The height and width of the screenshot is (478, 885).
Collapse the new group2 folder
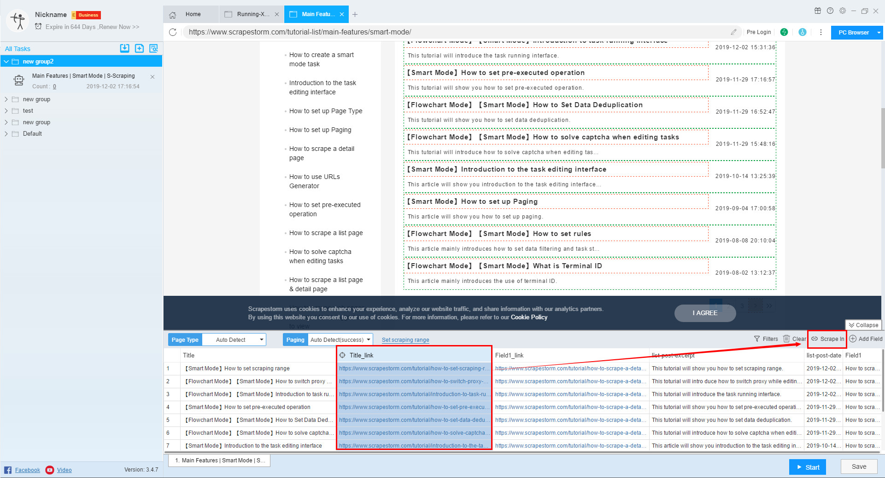6,62
